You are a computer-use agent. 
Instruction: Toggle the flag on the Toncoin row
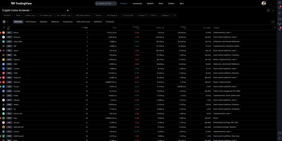click(1, 86)
